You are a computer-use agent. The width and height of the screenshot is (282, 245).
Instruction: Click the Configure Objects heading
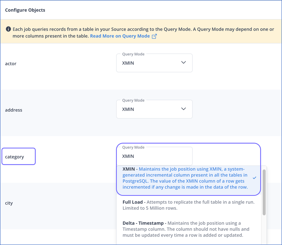pyautogui.click(x=25, y=10)
